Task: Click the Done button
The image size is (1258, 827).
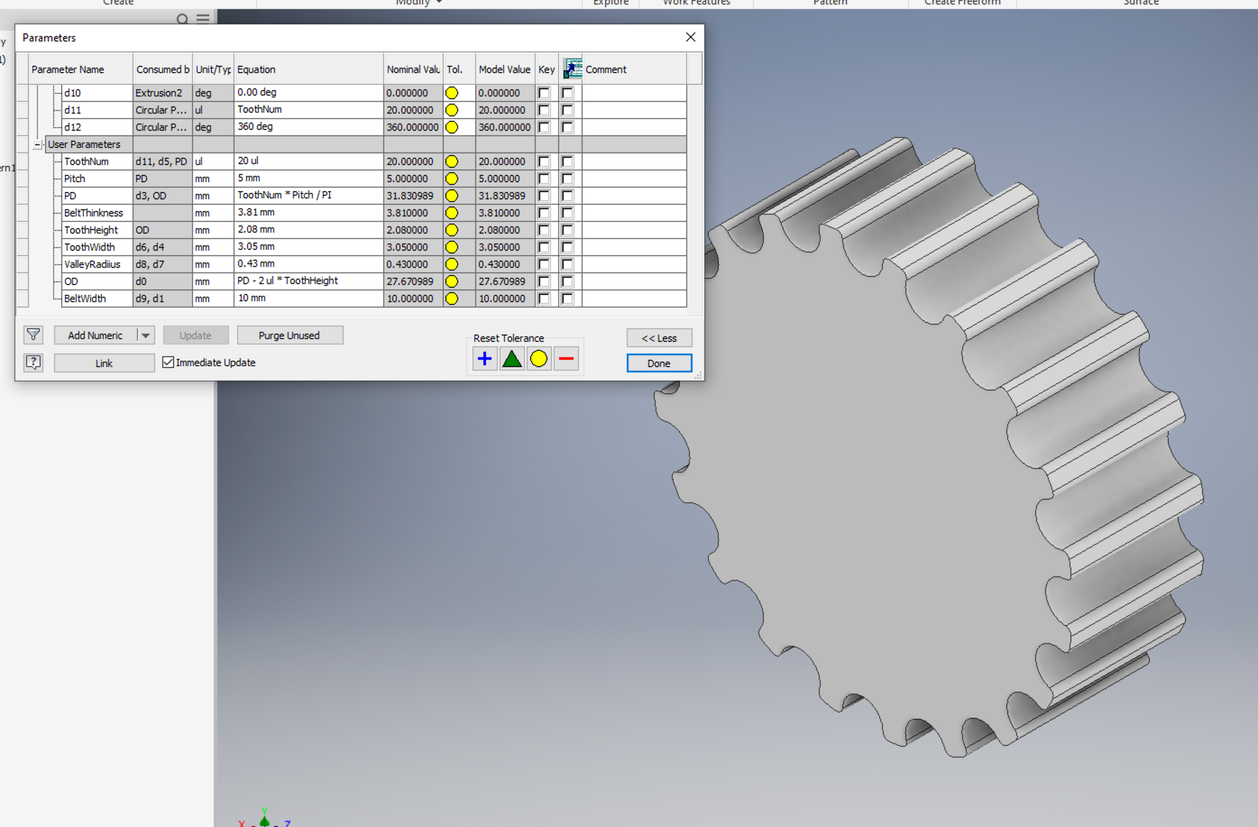Action: tap(659, 363)
